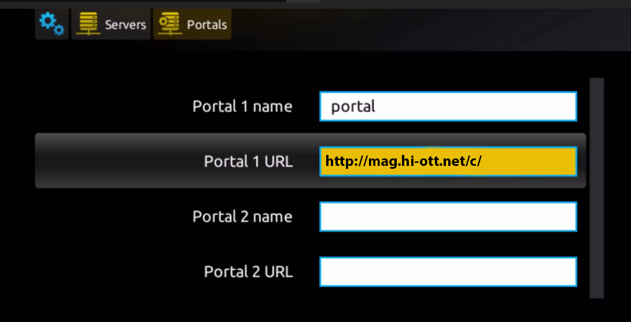This screenshot has height=322, width=631.
Task: Click the small blue gear of the settings icon
Action: coord(59,31)
